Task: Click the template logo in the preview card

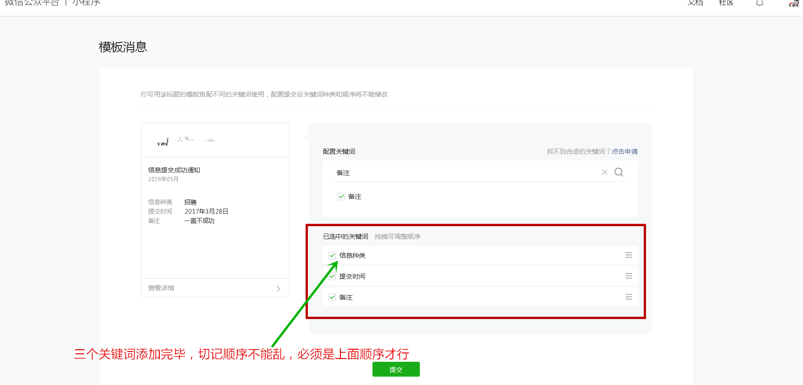Action: pyautogui.click(x=163, y=141)
